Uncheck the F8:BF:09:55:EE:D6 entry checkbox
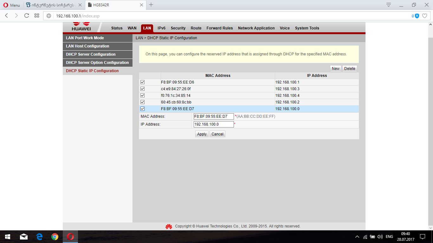 (143, 82)
